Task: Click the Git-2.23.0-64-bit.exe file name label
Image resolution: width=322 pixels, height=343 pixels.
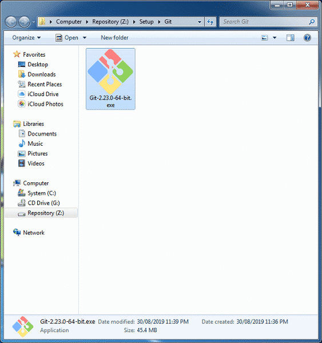Action: (110, 101)
